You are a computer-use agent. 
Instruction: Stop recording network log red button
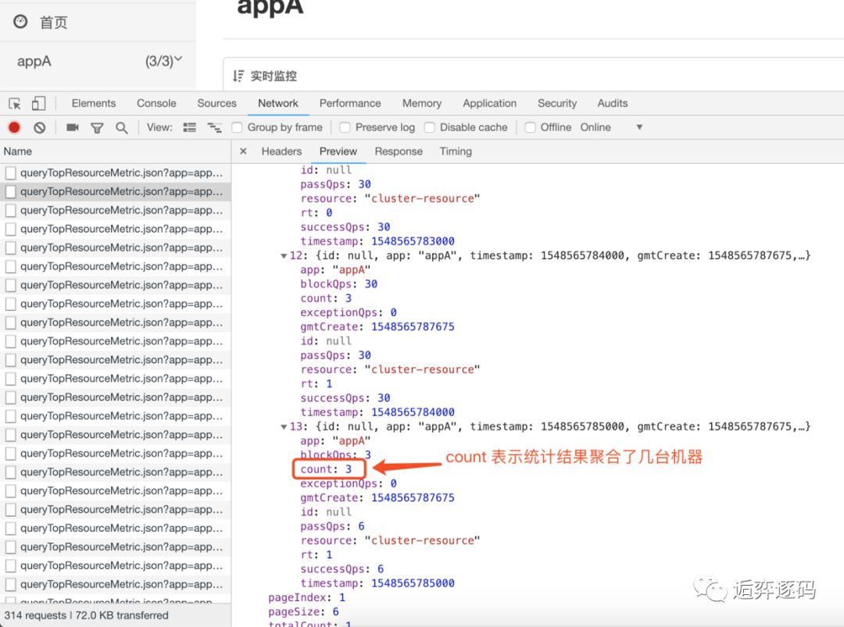pos(14,127)
